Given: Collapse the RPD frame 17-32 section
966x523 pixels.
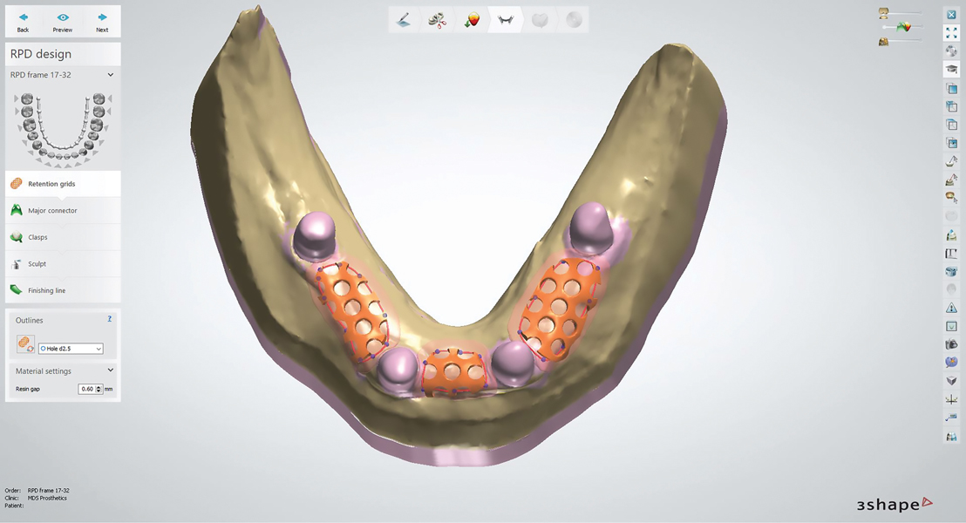Looking at the screenshot, I should tap(111, 75).
